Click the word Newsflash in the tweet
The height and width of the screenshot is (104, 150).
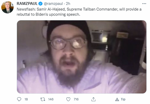point(26,9)
